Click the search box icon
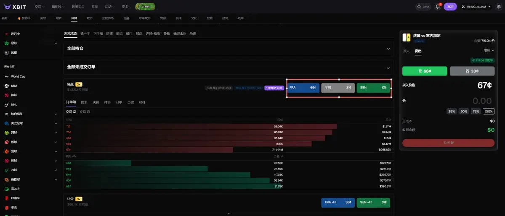Screen dimensions: 505x216 point(420,7)
